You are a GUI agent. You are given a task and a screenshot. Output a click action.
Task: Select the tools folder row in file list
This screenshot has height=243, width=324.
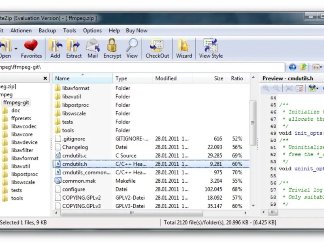[x=151, y=130]
